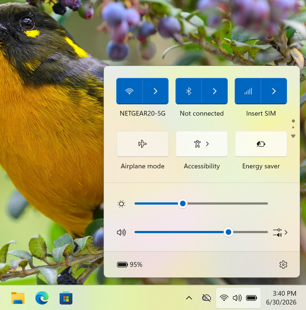Viewport: 306px width, 310px height.
Task: Click the Energy saver label
Action: [x=261, y=166]
